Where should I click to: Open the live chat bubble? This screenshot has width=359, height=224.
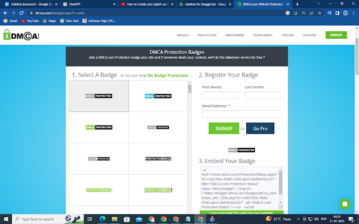pos(345,204)
